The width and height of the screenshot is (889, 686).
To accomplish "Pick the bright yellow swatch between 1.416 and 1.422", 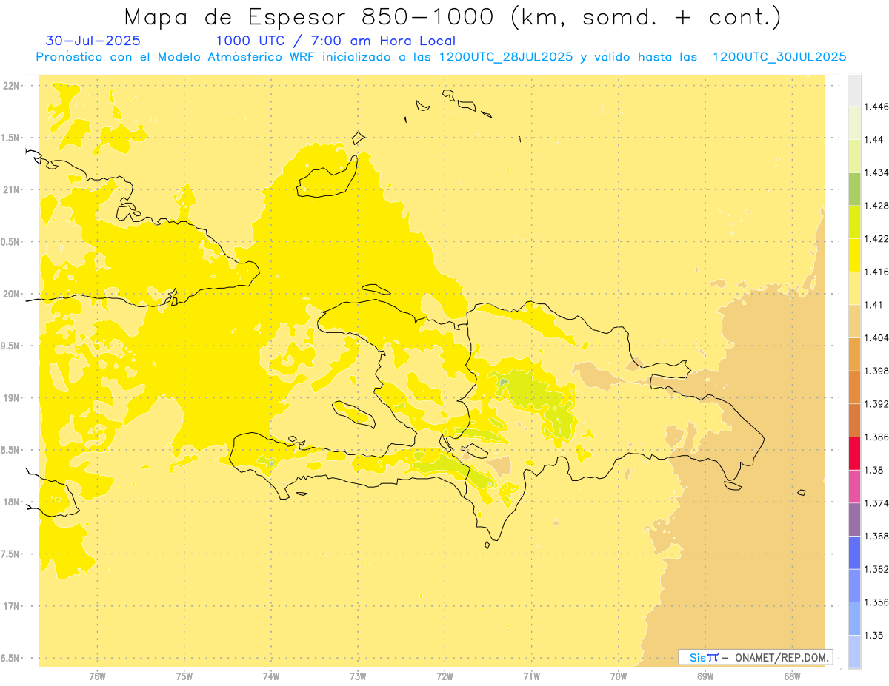I will [x=854, y=255].
